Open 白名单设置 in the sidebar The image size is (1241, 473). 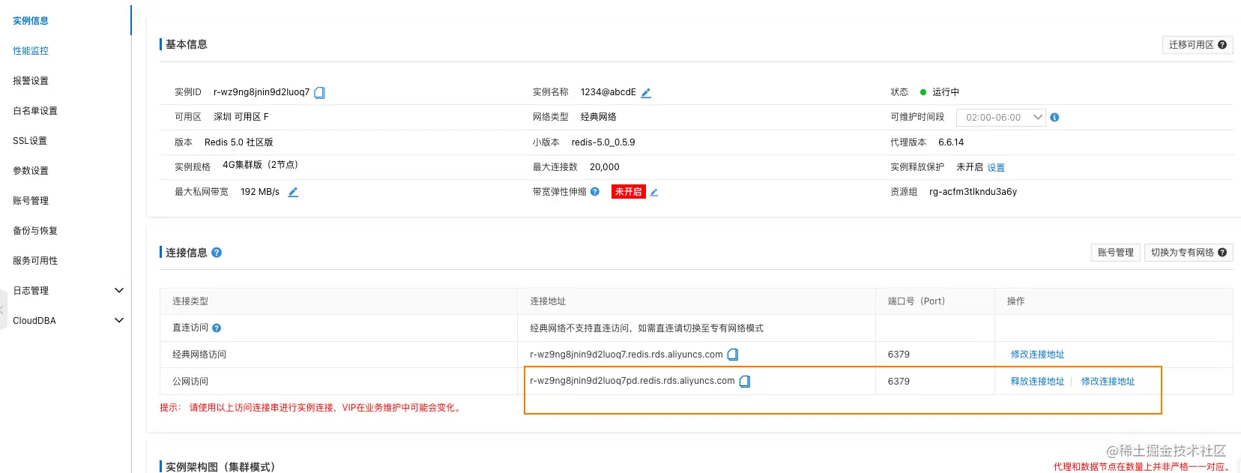point(35,111)
